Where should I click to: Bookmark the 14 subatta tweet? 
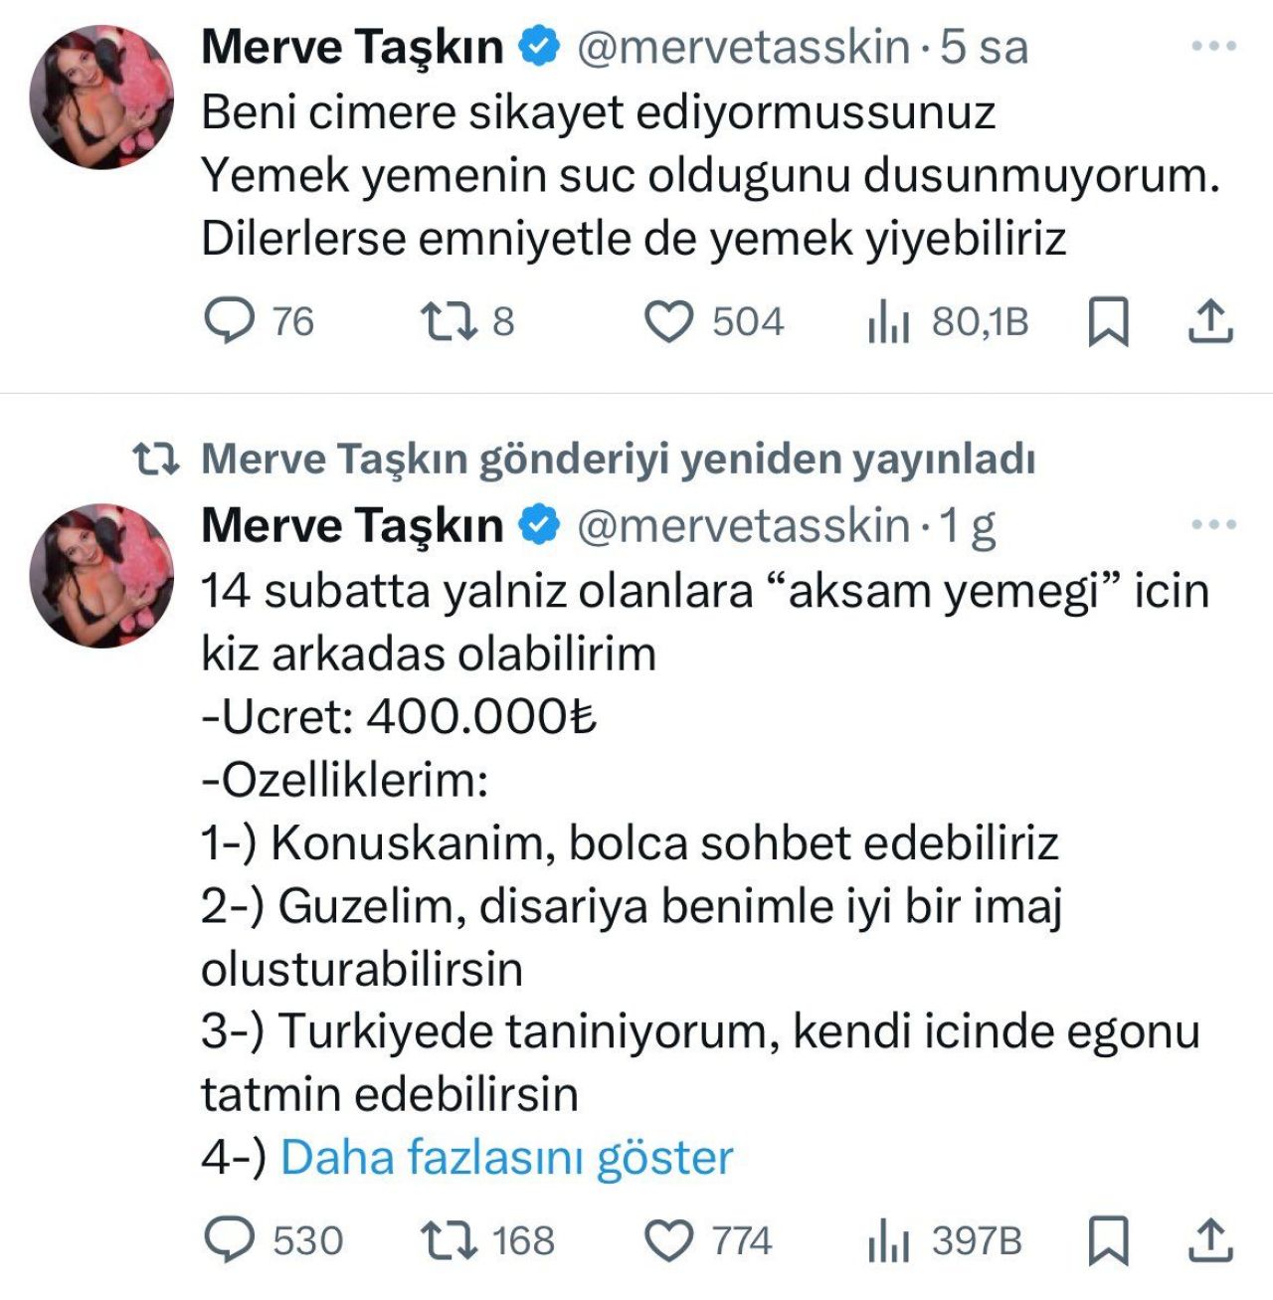(1108, 1240)
